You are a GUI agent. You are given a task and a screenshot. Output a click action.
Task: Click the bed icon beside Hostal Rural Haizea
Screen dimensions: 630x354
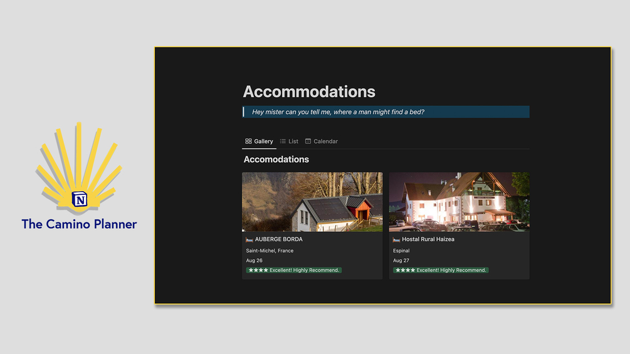[396, 239]
